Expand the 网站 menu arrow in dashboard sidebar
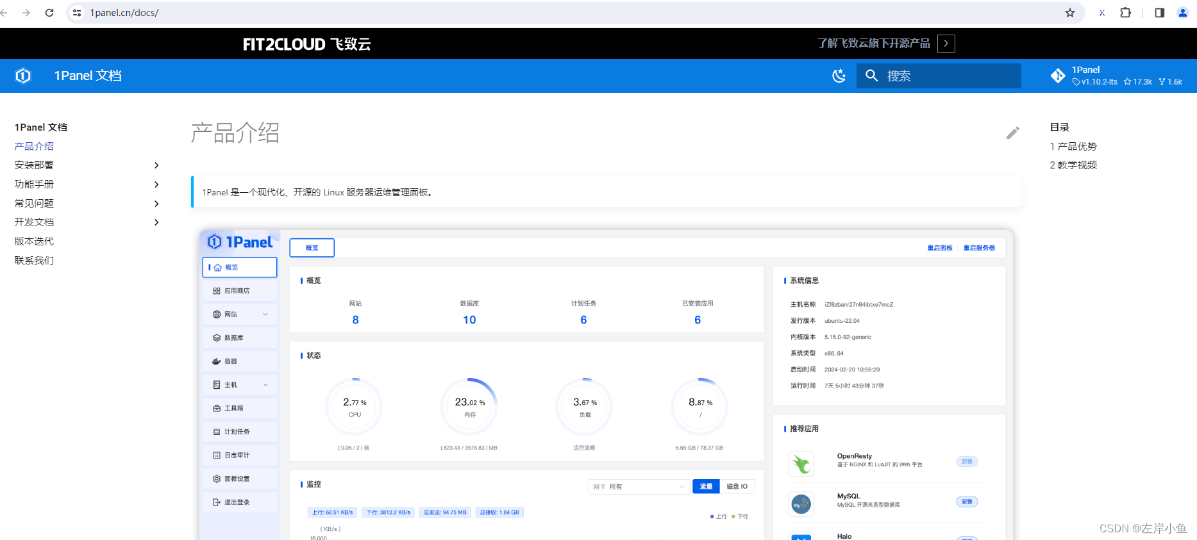Viewport: 1197px width, 540px height. [x=265, y=315]
